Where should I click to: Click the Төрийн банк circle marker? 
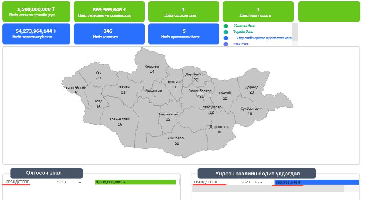coord(226,32)
